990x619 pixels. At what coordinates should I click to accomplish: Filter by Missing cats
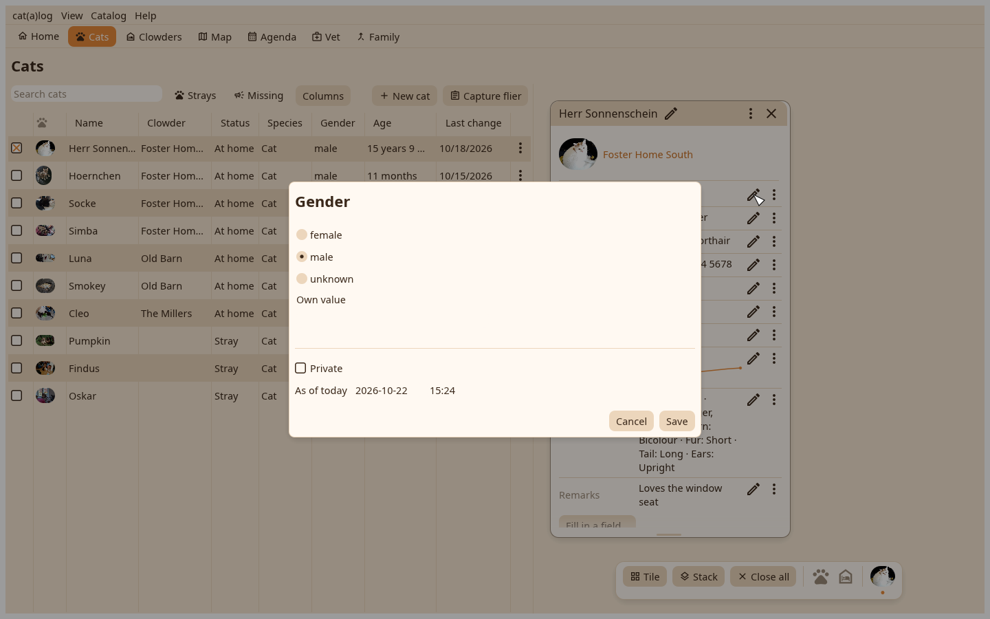point(258,96)
